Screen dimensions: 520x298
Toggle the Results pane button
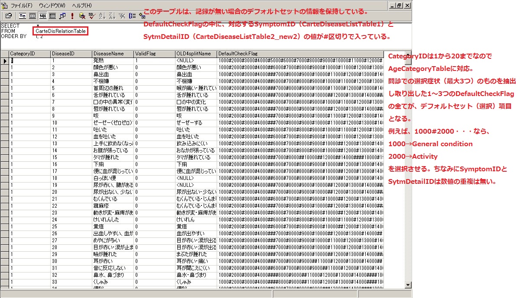52,16
